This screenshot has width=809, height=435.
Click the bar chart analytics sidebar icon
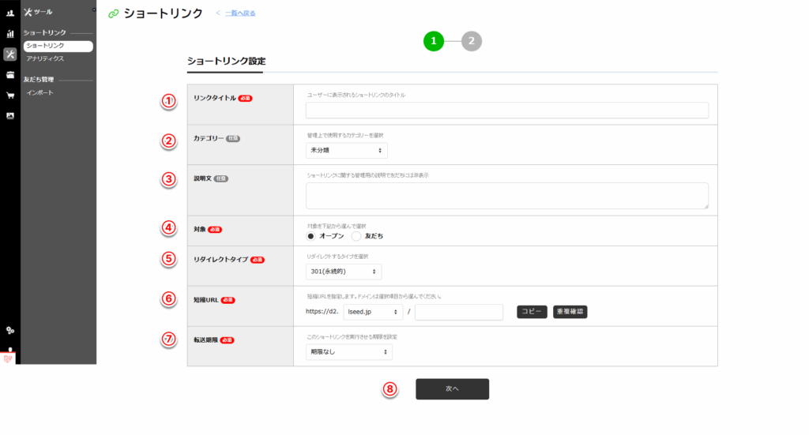10,34
